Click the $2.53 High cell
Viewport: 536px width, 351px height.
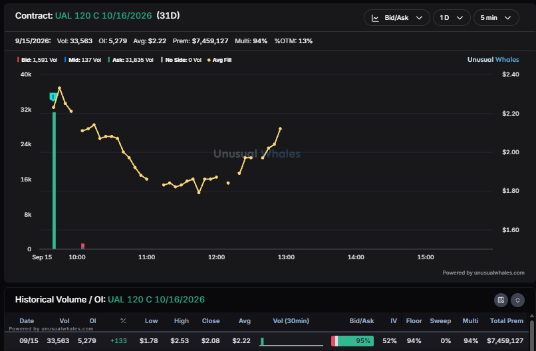coord(180,341)
